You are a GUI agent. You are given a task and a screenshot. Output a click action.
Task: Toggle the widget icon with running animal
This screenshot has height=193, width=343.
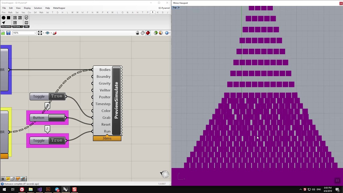coord(23,179)
